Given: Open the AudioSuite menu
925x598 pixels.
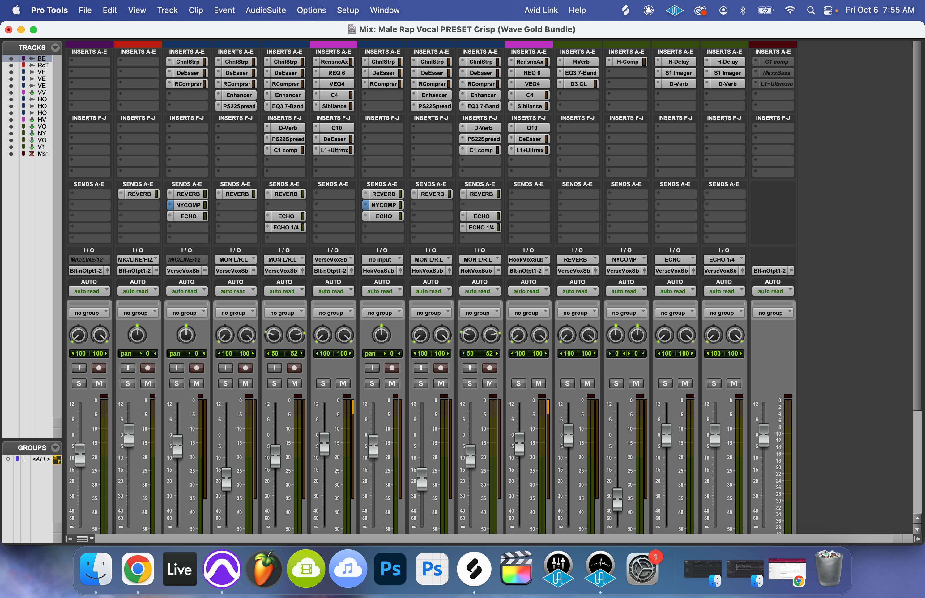Looking at the screenshot, I should (x=266, y=11).
